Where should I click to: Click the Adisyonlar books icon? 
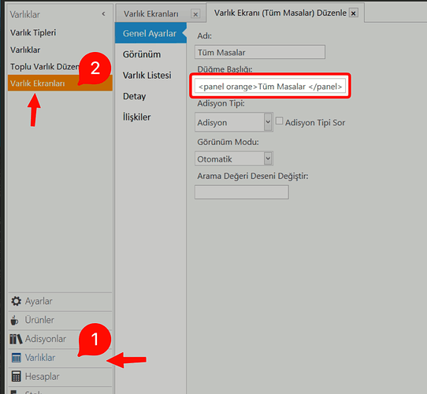(16, 339)
